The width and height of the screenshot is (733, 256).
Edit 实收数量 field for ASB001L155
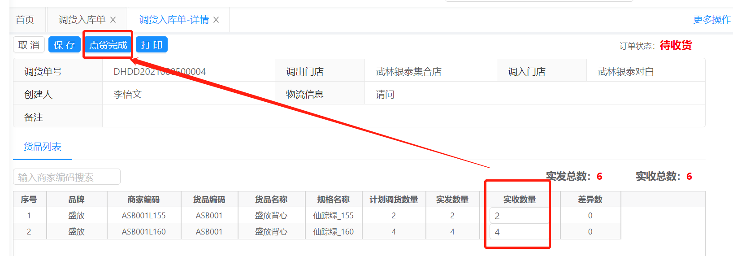(519, 216)
